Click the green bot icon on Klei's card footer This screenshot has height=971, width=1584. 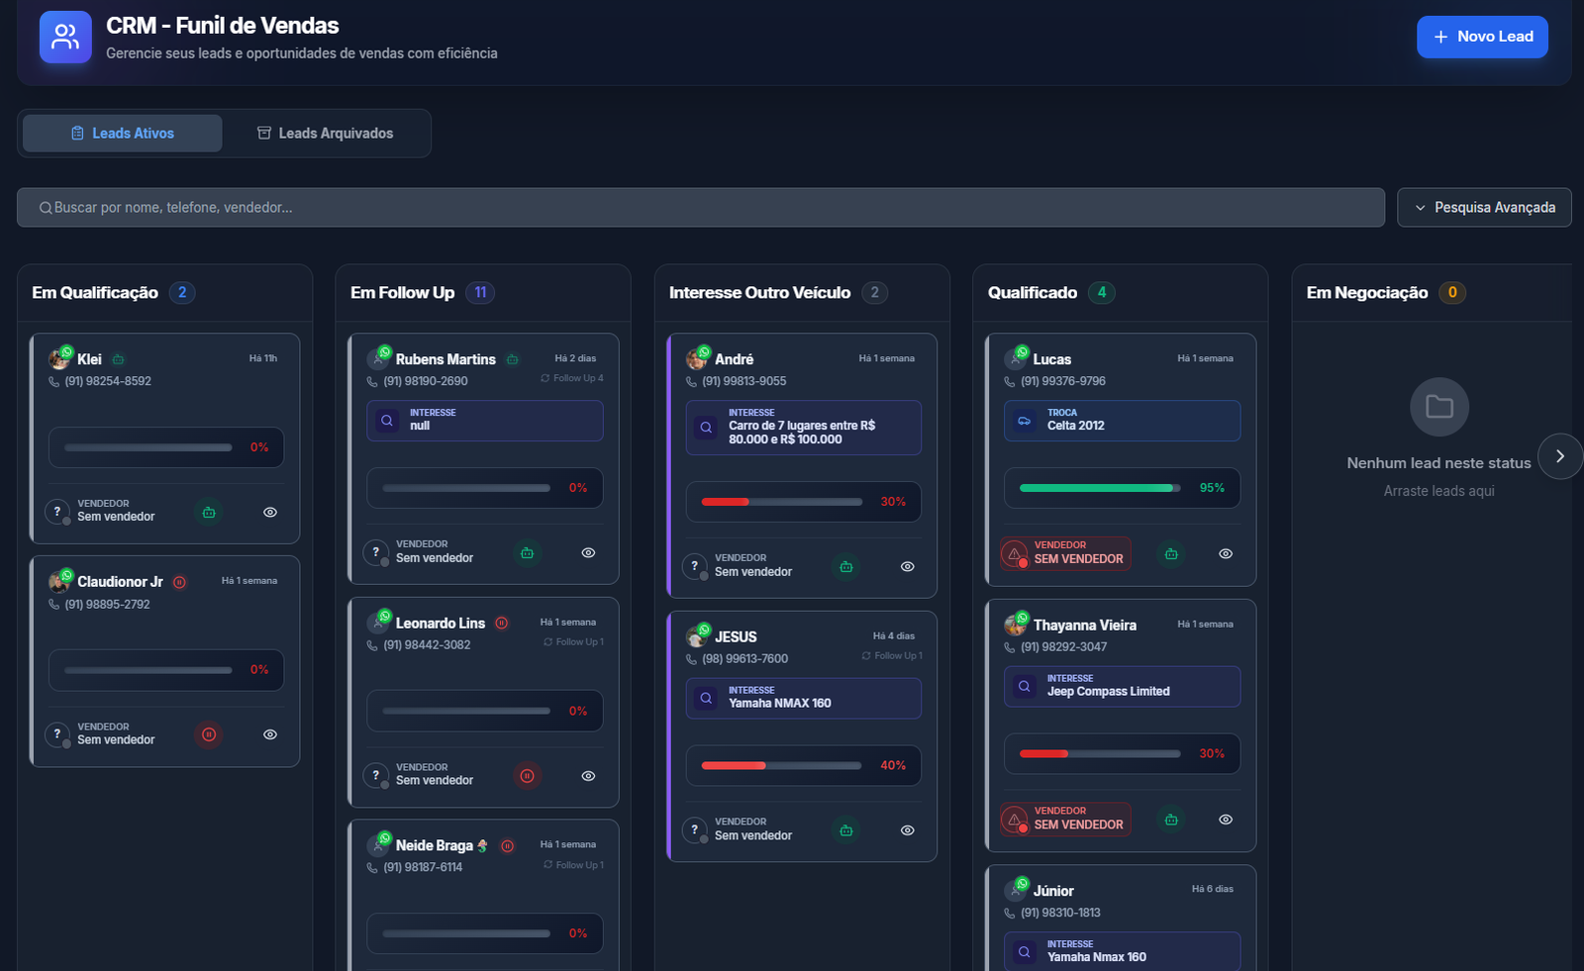pos(209,513)
